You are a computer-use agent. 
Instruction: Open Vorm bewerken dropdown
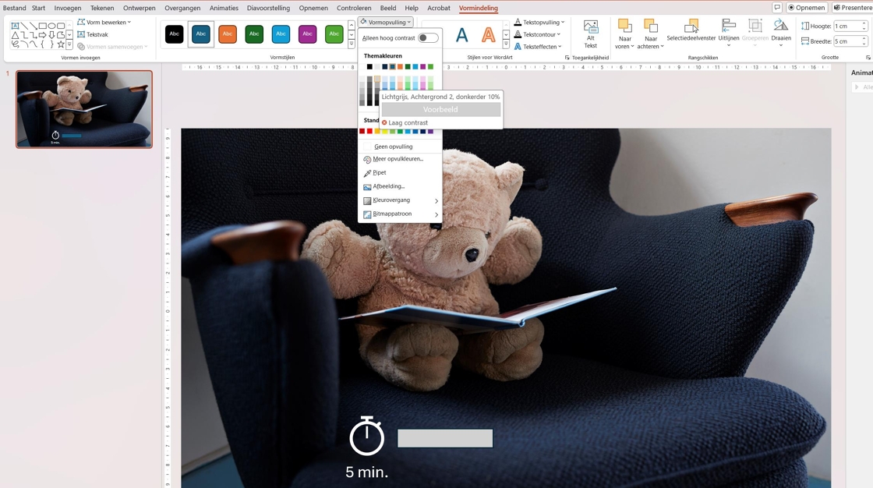(104, 23)
